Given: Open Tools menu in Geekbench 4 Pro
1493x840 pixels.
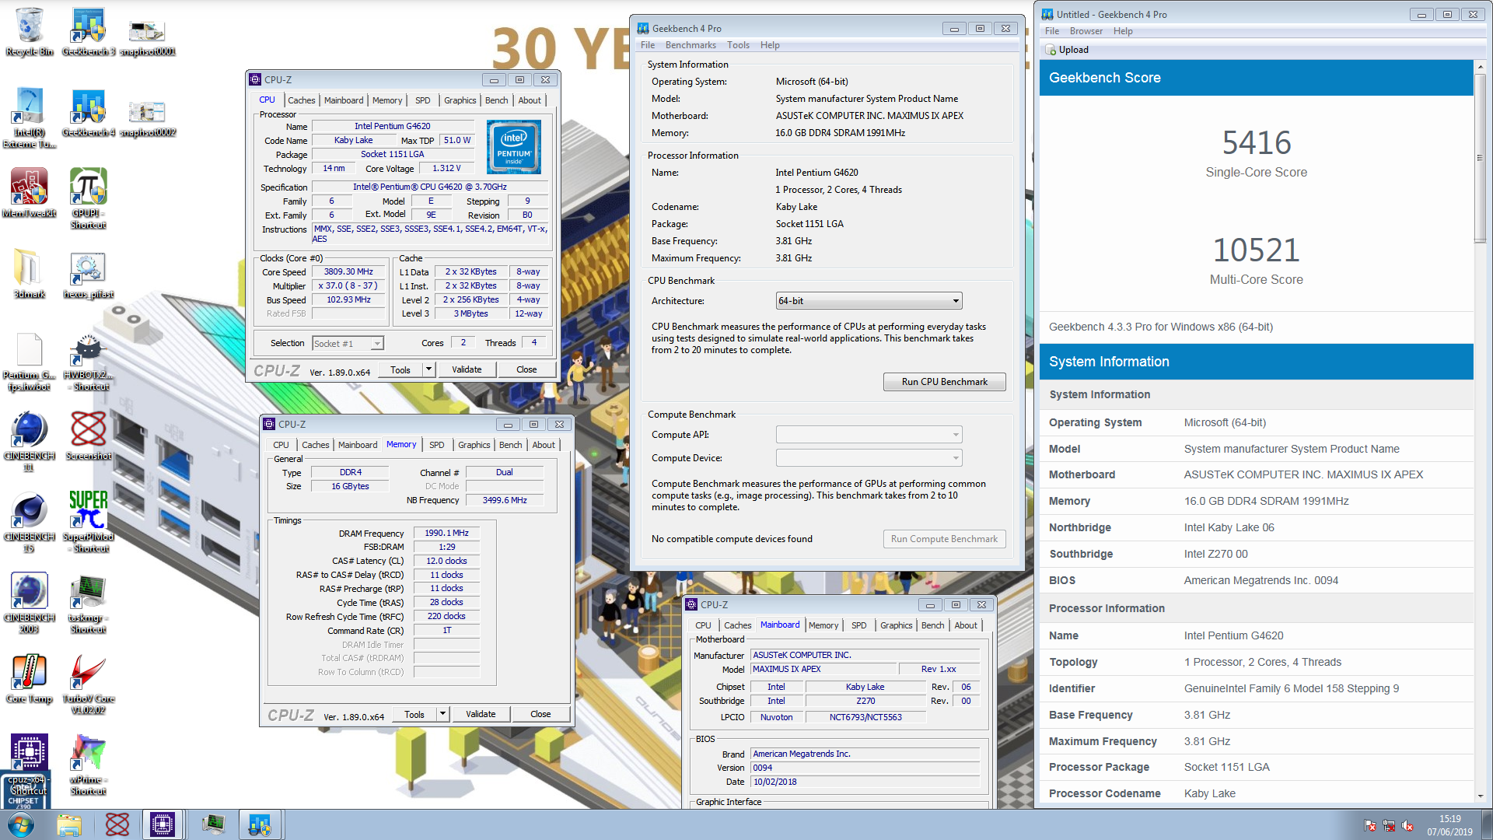Looking at the screenshot, I should click(x=738, y=45).
